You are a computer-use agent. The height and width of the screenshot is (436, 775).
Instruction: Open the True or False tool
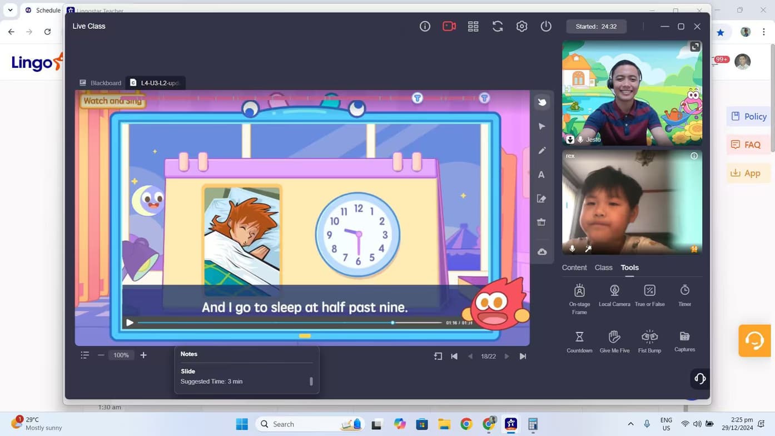click(x=649, y=295)
